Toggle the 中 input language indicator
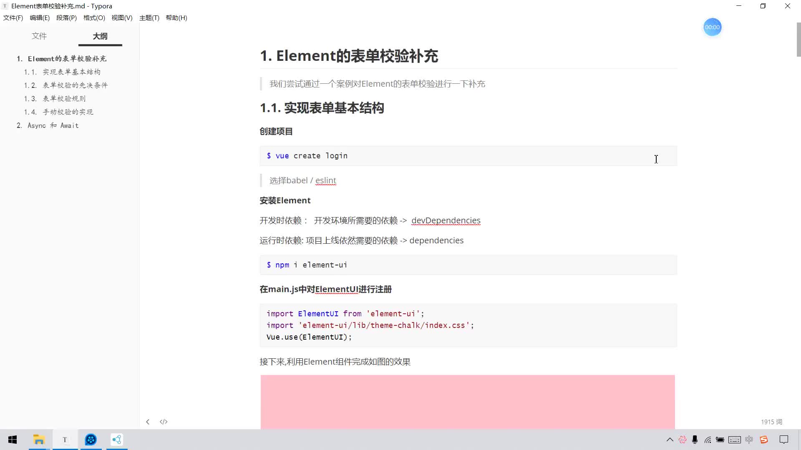 (x=749, y=440)
